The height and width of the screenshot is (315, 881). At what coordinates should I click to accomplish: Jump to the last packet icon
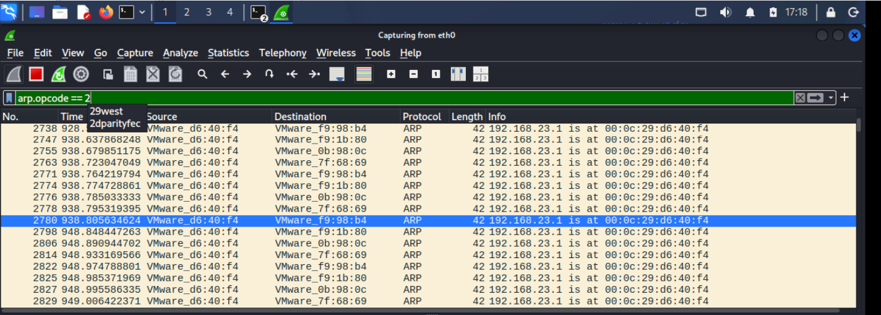314,74
